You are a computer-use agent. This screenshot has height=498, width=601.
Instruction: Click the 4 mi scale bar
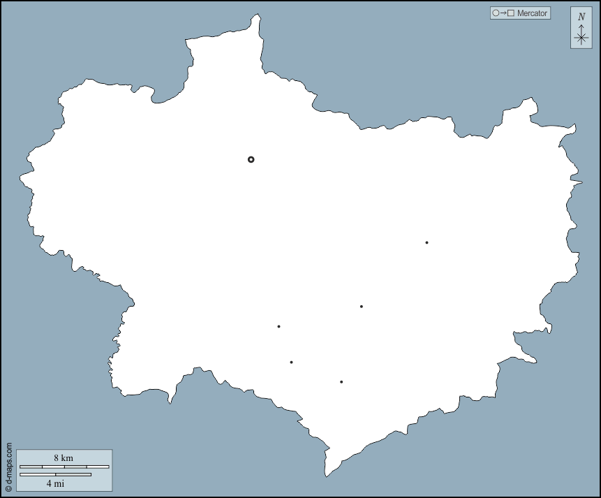[55, 475]
